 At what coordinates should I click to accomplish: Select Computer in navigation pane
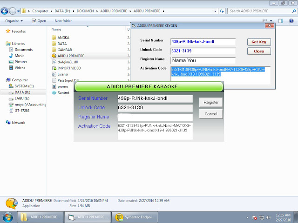coord(17,80)
